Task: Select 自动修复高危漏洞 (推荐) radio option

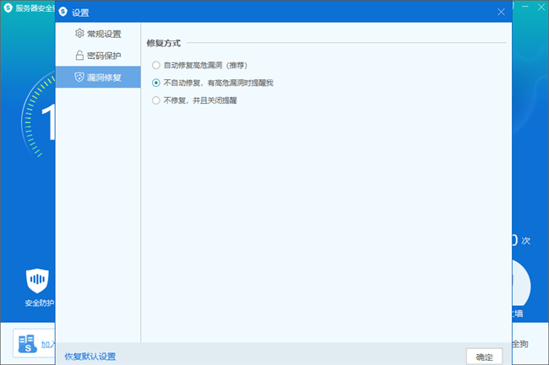Action: [x=155, y=65]
